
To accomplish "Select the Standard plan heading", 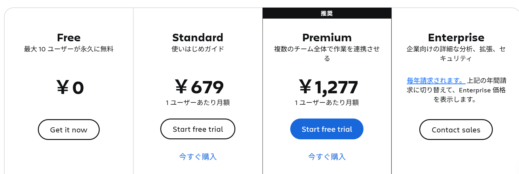I will (198, 38).
